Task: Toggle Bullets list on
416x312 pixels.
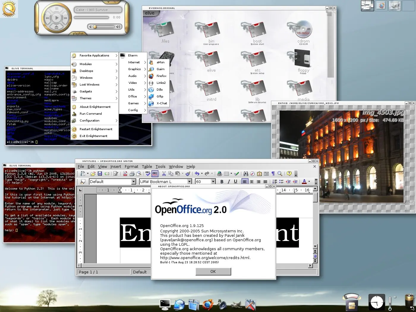Action: coord(281,182)
